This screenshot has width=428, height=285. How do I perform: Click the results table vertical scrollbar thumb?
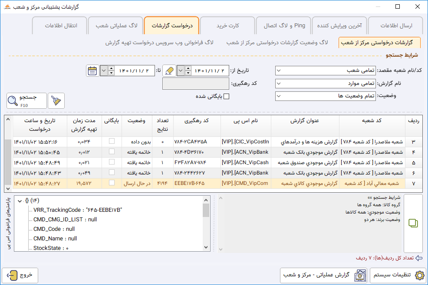point(8,162)
